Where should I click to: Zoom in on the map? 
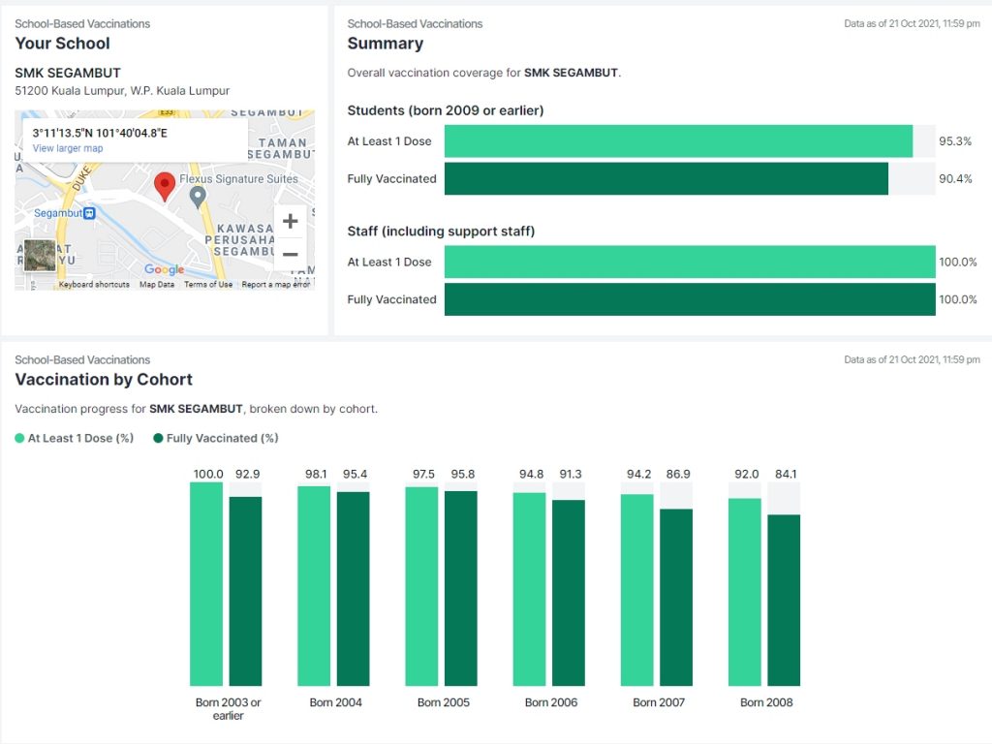coord(290,221)
